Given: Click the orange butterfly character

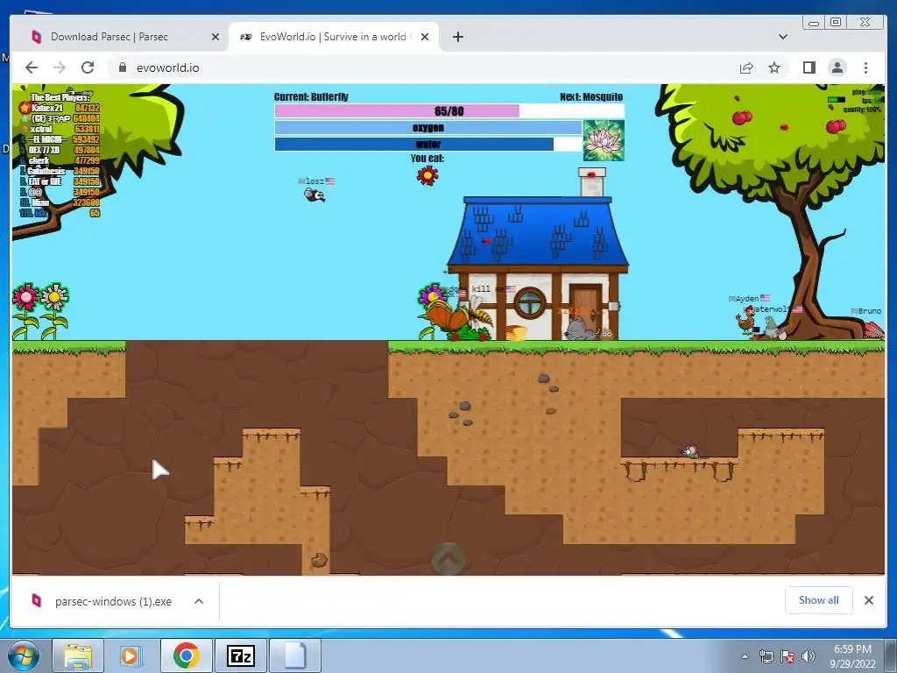Looking at the screenshot, I should [446, 315].
